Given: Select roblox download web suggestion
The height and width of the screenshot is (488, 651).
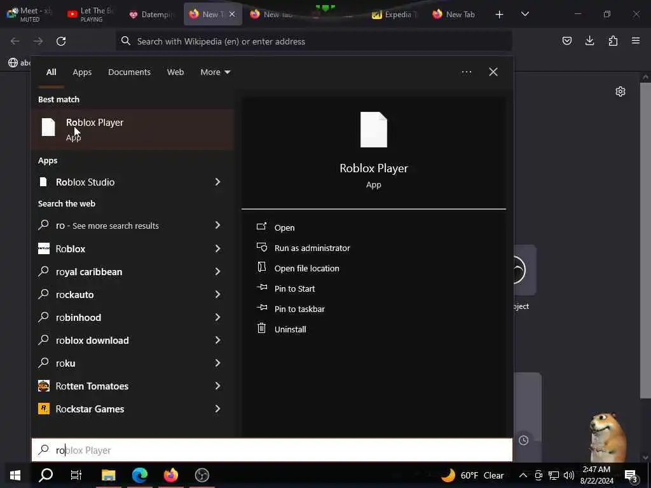Looking at the screenshot, I should 92,341.
